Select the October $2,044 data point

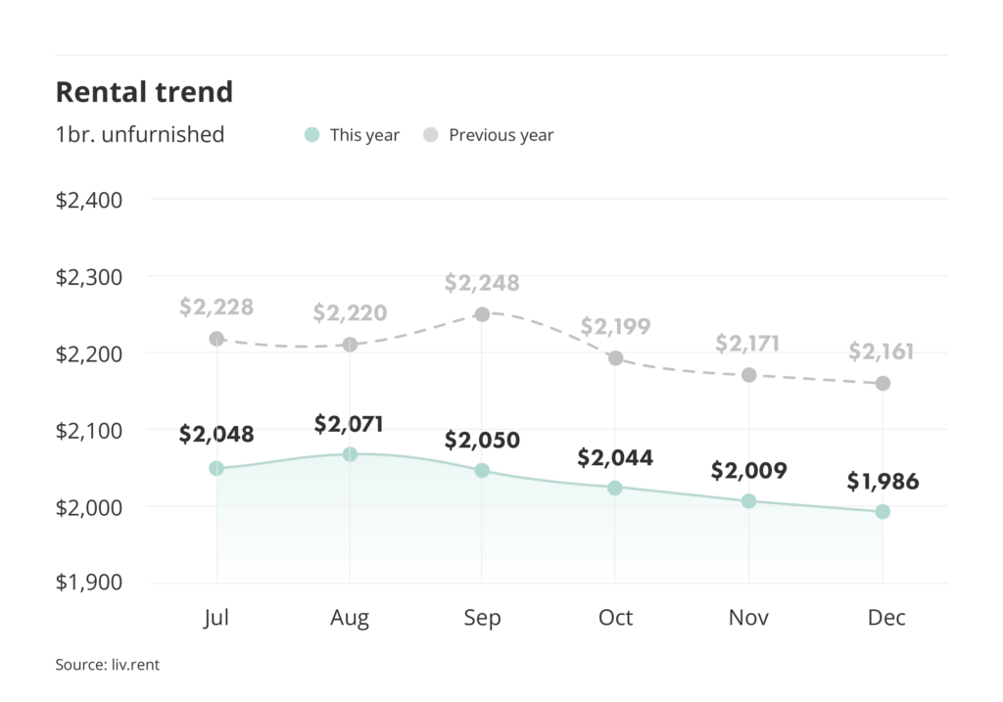[615, 488]
